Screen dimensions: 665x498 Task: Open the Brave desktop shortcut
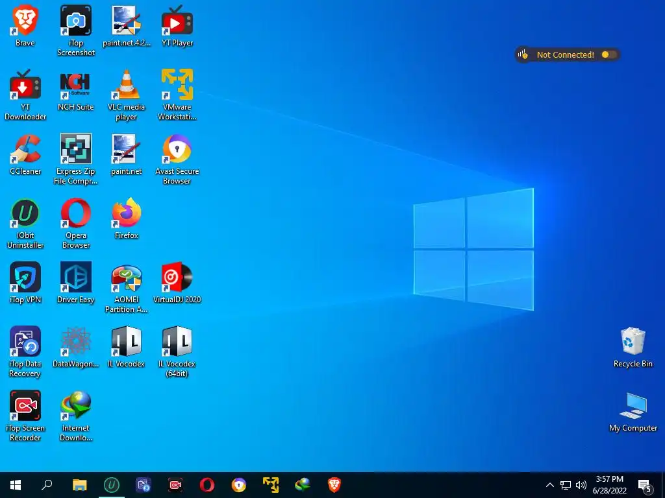pyautogui.click(x=25, y=25)
